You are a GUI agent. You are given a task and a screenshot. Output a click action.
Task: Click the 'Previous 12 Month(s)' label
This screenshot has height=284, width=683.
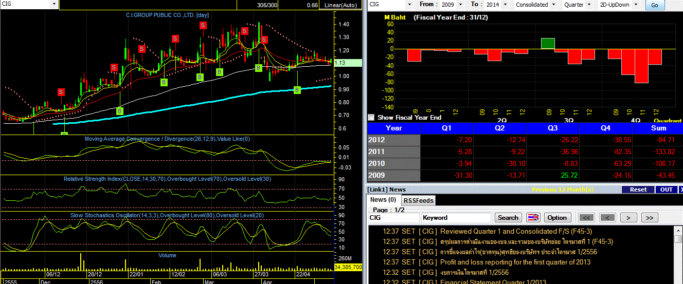pyautogui.click(x=562, y=190)
